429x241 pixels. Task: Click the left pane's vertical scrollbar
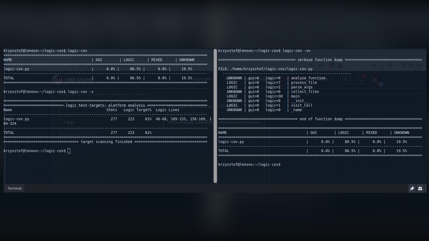click(x=215, y=116)
